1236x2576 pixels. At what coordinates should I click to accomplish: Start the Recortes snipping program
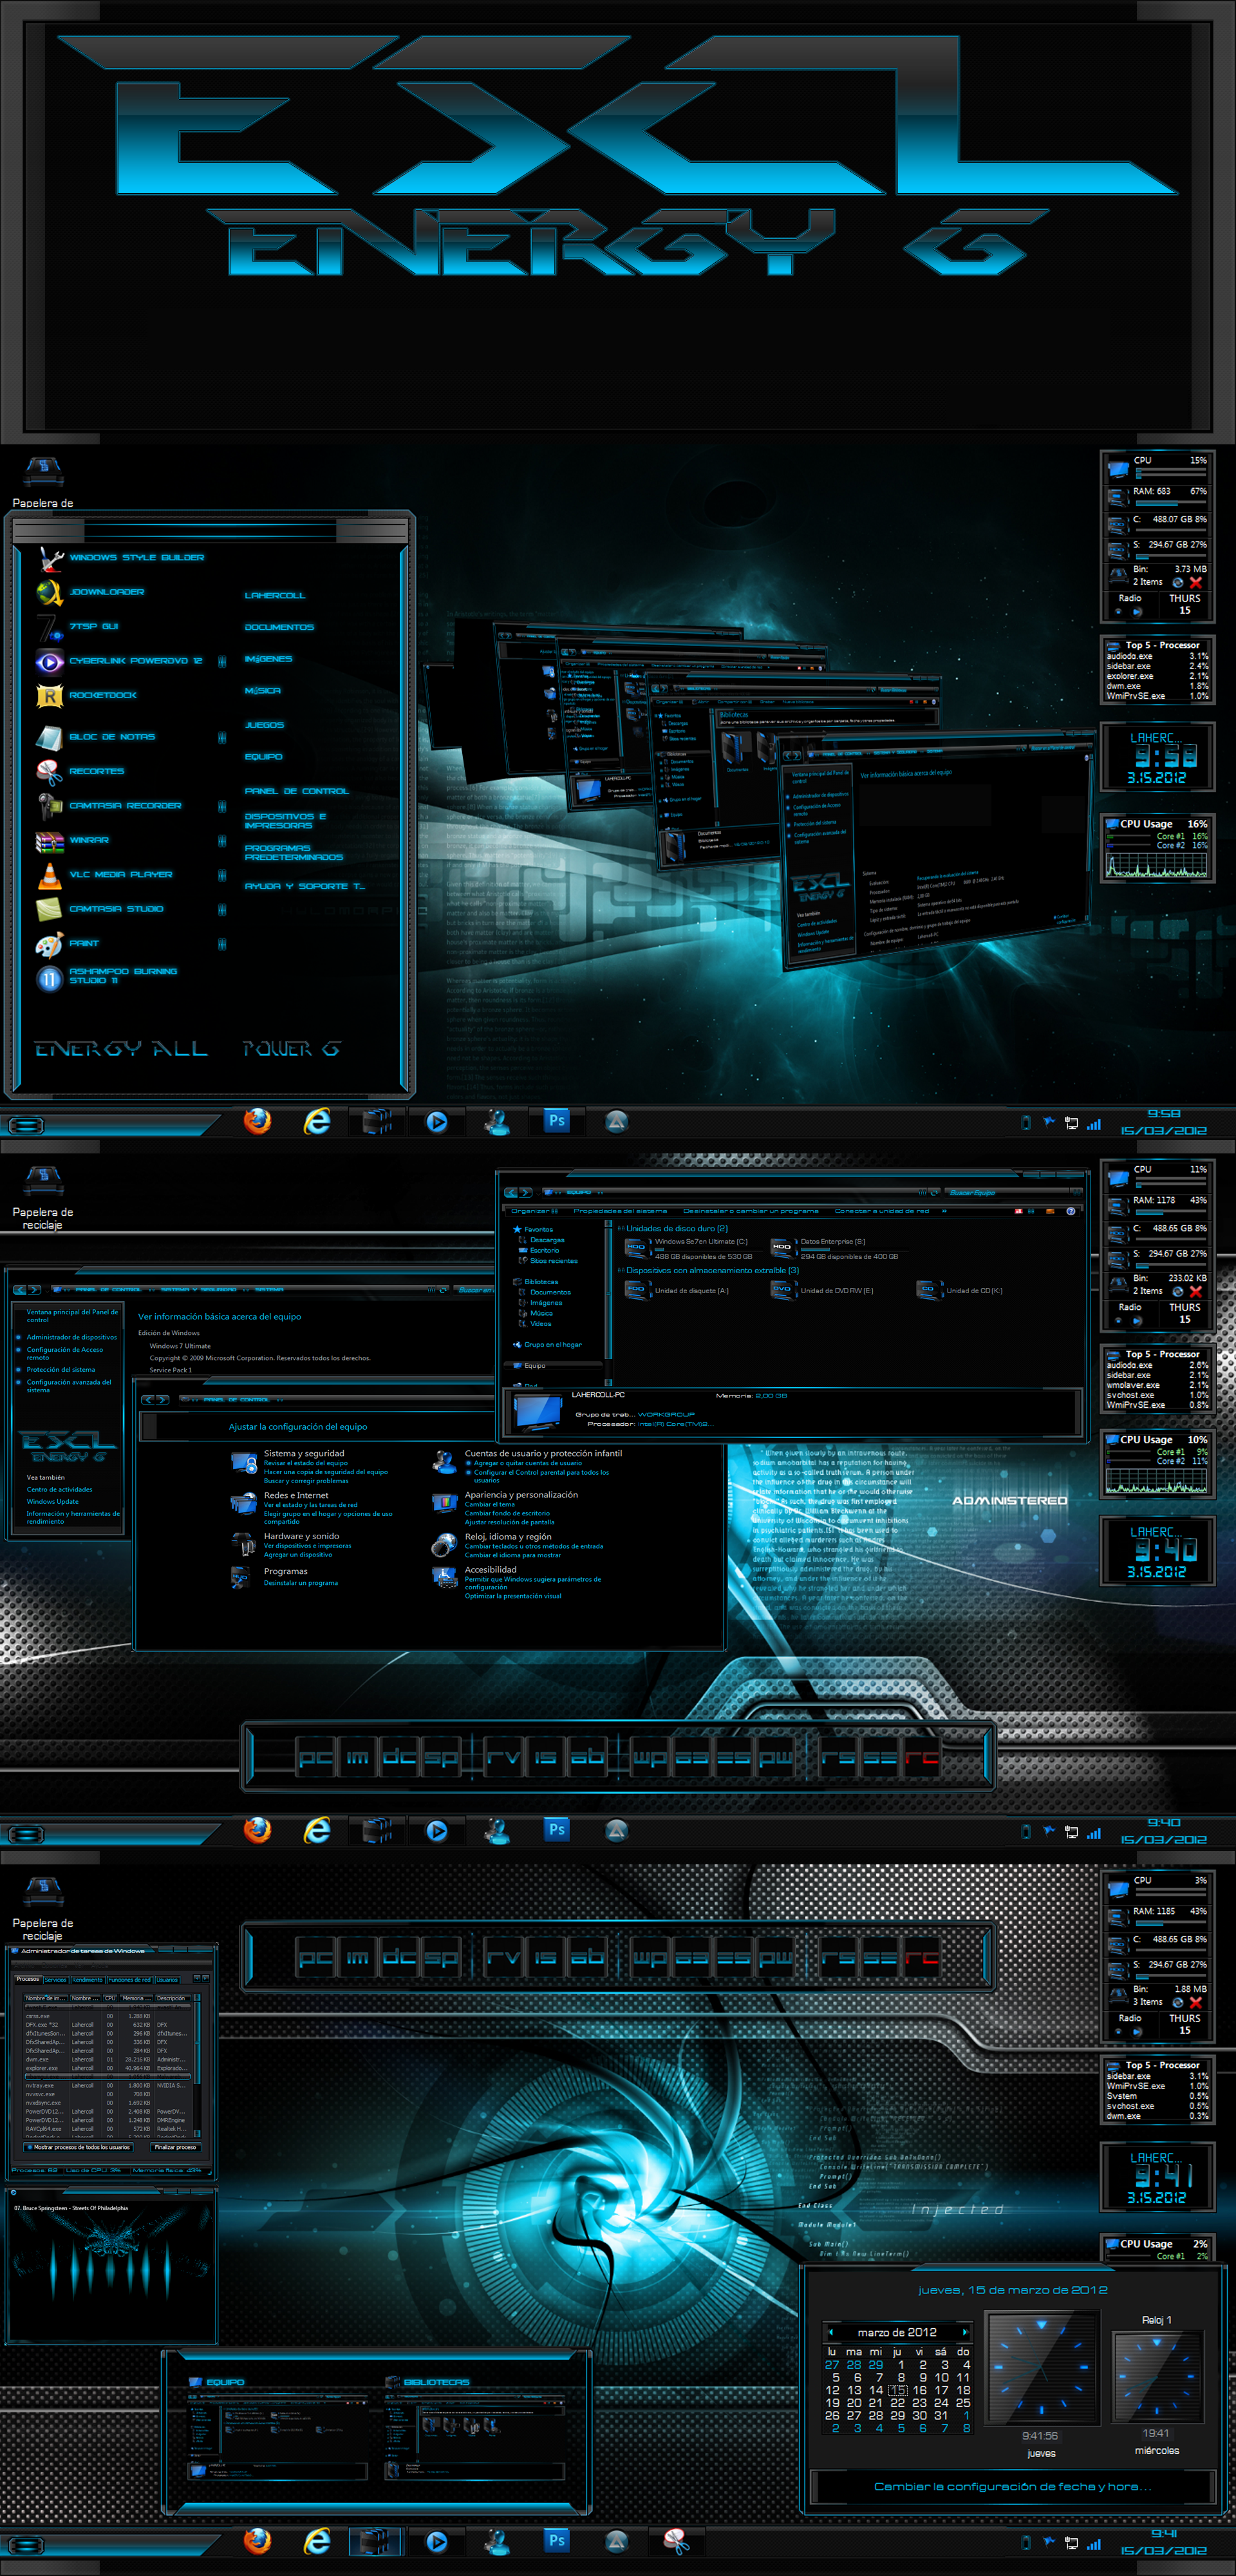[x=80, y=771]
